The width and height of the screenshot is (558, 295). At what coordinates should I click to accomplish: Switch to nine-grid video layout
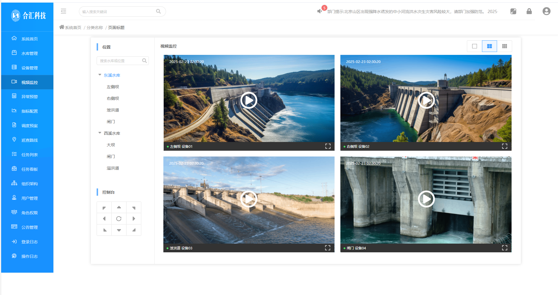505,46
